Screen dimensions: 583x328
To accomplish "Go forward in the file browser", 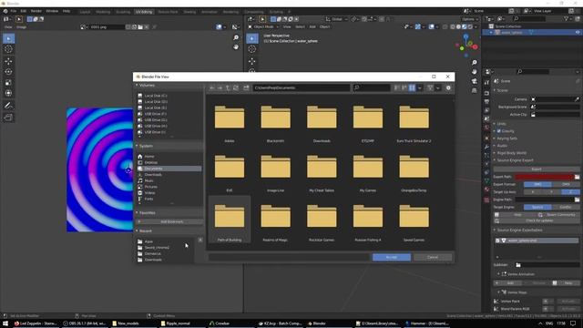I will [220, 87].
